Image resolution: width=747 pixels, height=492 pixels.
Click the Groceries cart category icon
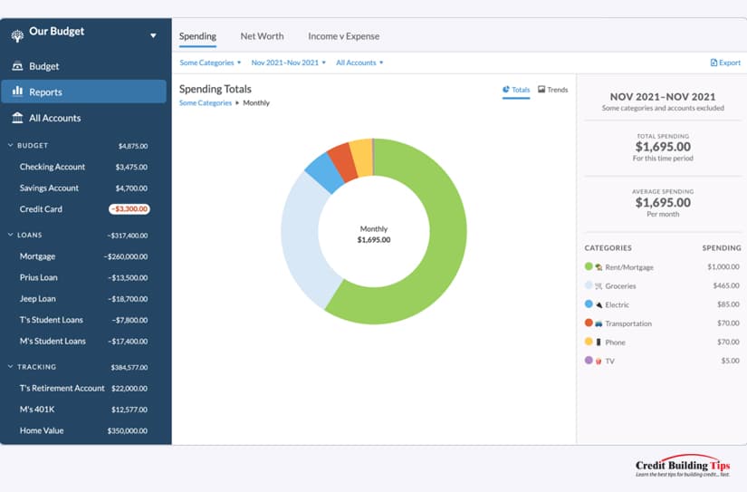[x=599, y=286]
